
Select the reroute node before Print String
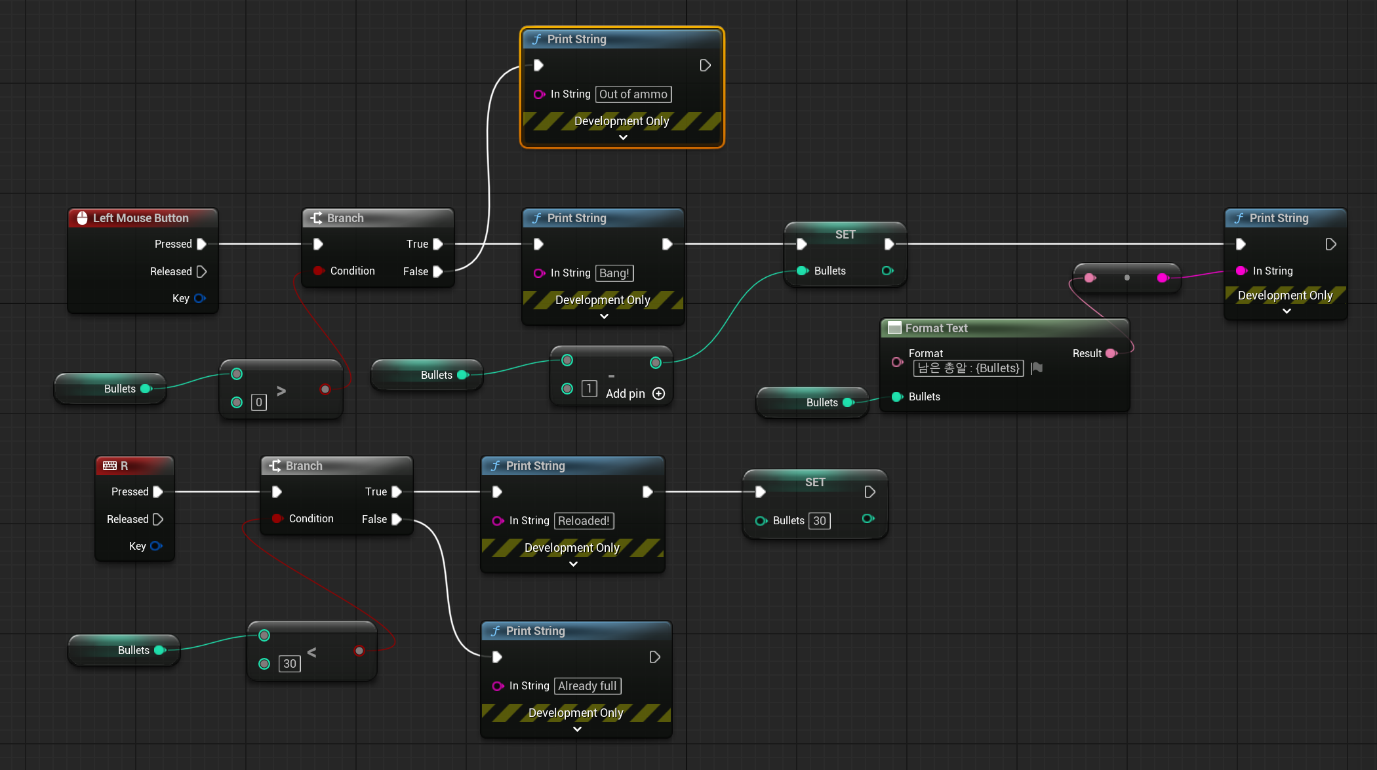pyautogui.click(x=1127, y=278)
